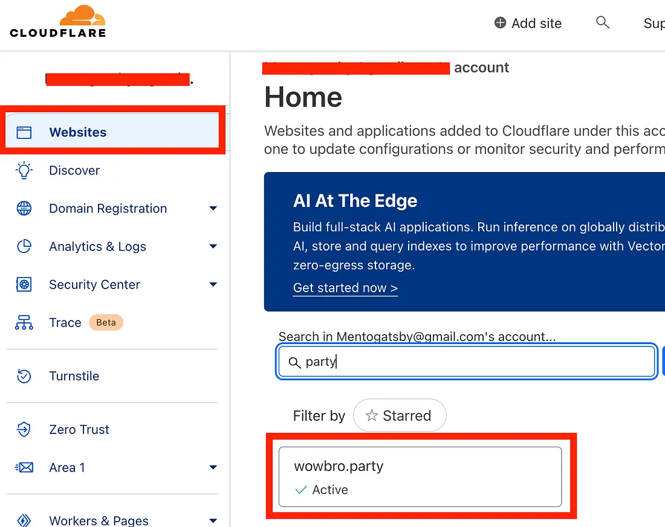
Task: Expand Security Center submenu arrow
Action: pyautogui.click(x=213, y=284)
